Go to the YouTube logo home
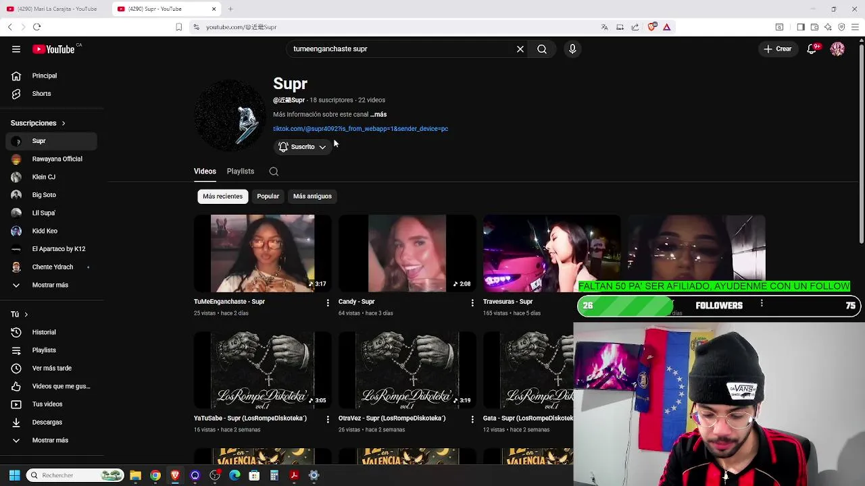 [53, 49]
